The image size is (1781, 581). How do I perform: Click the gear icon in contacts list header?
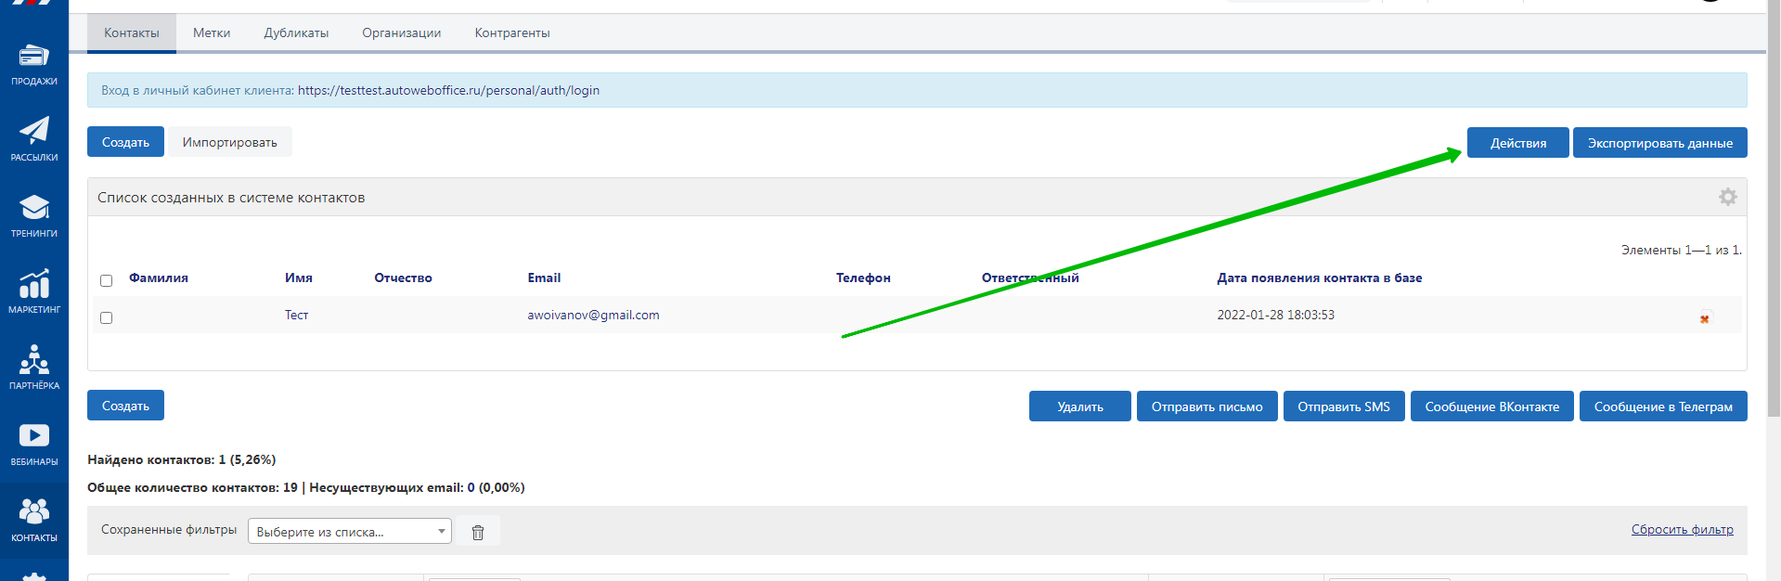(x=1727, y=197)
